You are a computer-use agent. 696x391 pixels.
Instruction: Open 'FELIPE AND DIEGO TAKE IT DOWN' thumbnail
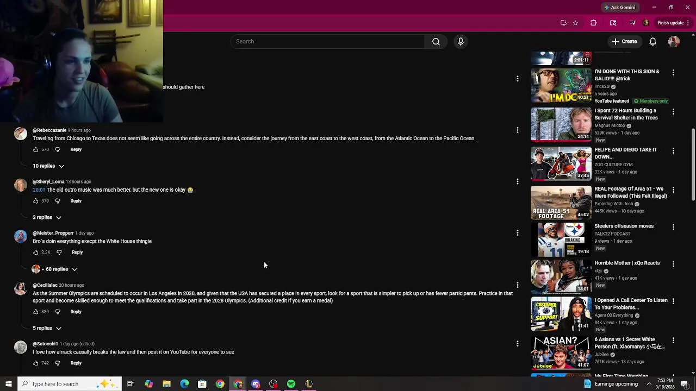point(561,163)
